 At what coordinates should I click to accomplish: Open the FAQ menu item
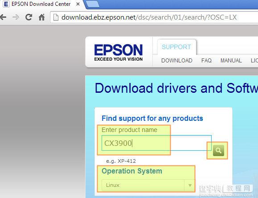coord(206,61)
